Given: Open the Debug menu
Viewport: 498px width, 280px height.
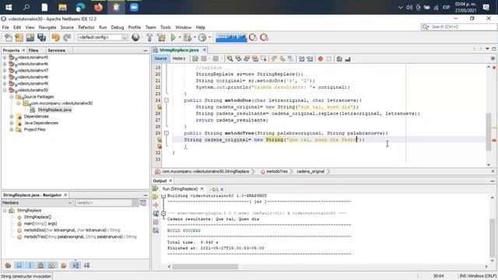Looking at the screenshot, I should pyautogui.click(x=117, y=27).
